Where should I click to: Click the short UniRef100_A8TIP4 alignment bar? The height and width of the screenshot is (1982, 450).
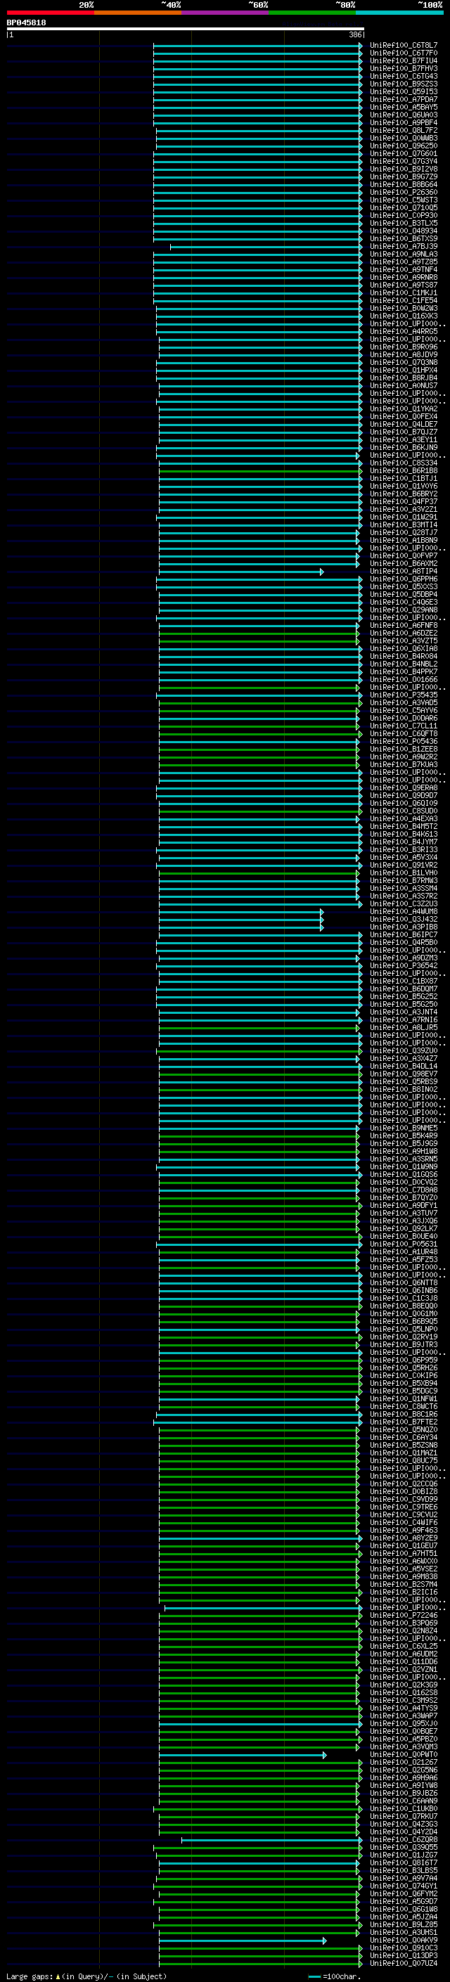242,572
